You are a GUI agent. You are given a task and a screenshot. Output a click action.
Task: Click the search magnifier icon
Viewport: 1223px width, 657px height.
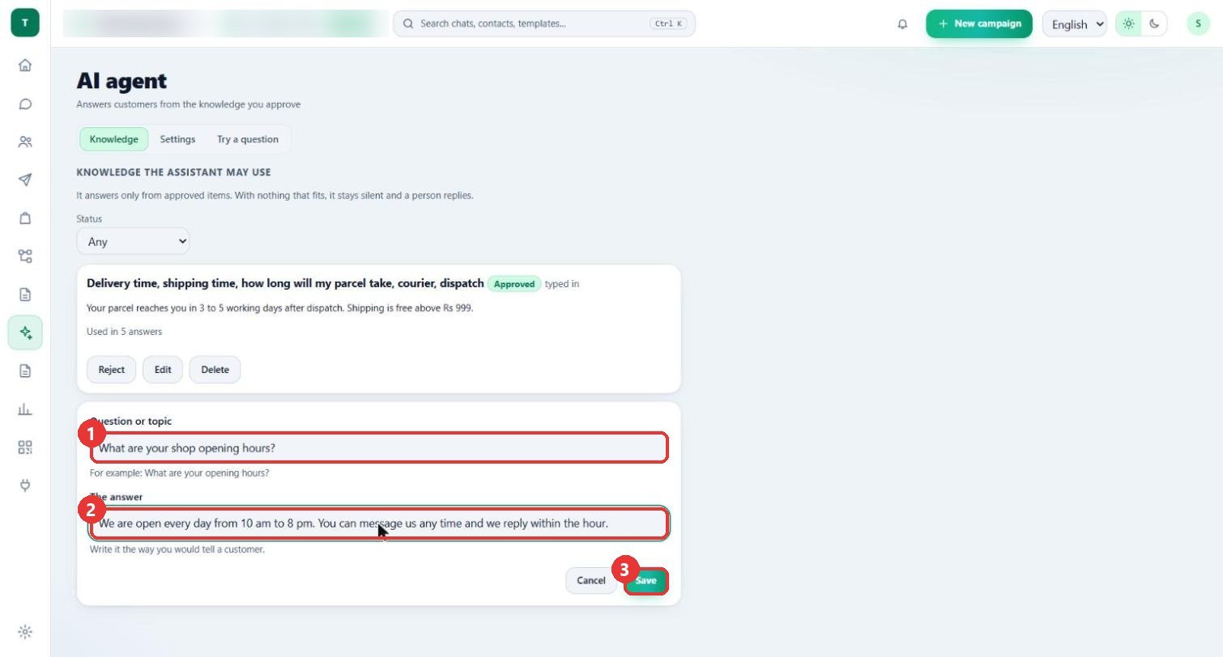408,23
